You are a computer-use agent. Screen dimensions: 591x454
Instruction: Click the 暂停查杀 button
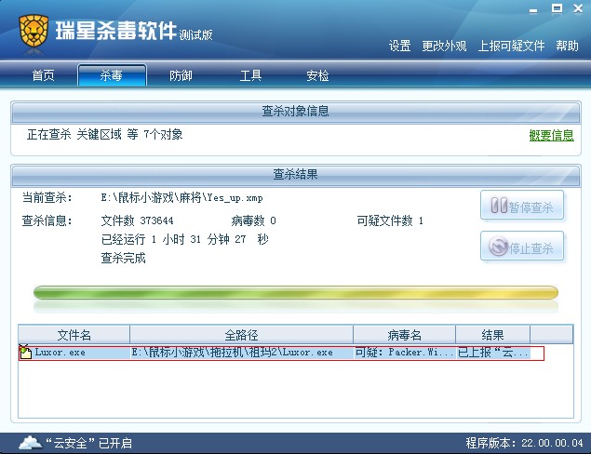pyautogui.click(x=522, y=205)
